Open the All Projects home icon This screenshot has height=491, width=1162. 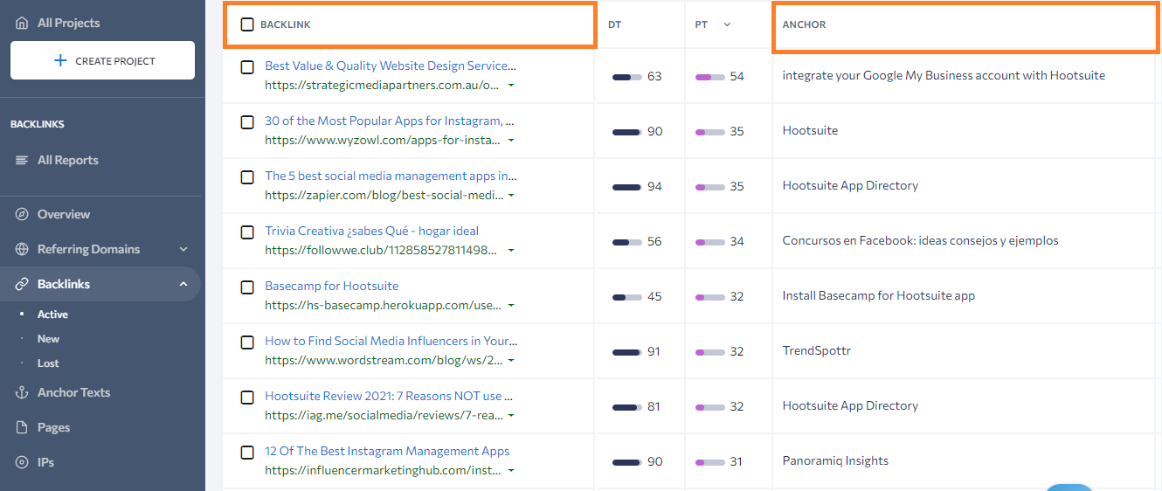coord(22,23)
